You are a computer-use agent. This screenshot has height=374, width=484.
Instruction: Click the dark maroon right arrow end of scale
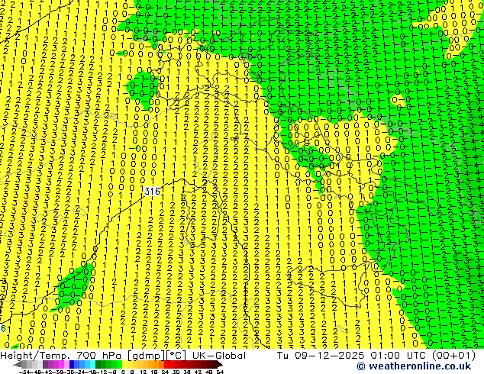click(x=219, y=365)
